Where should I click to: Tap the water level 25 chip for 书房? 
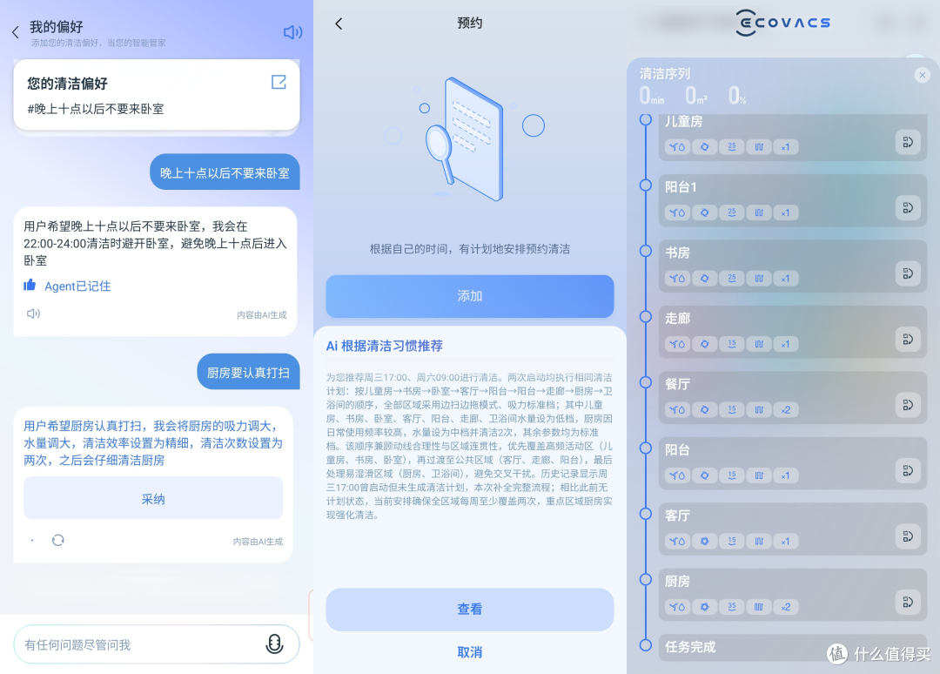tap(732, 279)
